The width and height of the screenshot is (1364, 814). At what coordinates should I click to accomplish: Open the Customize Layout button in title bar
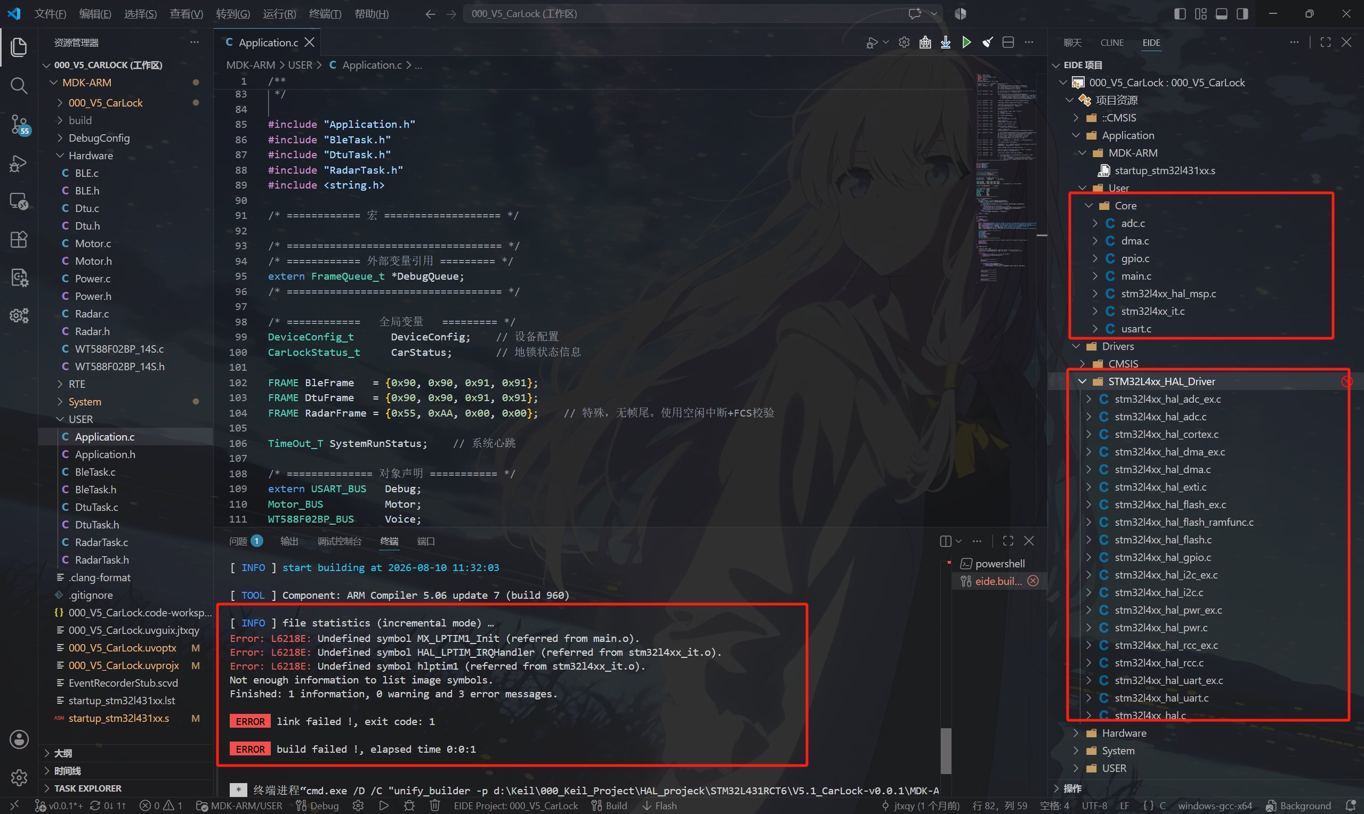[x=1200, y=14]
